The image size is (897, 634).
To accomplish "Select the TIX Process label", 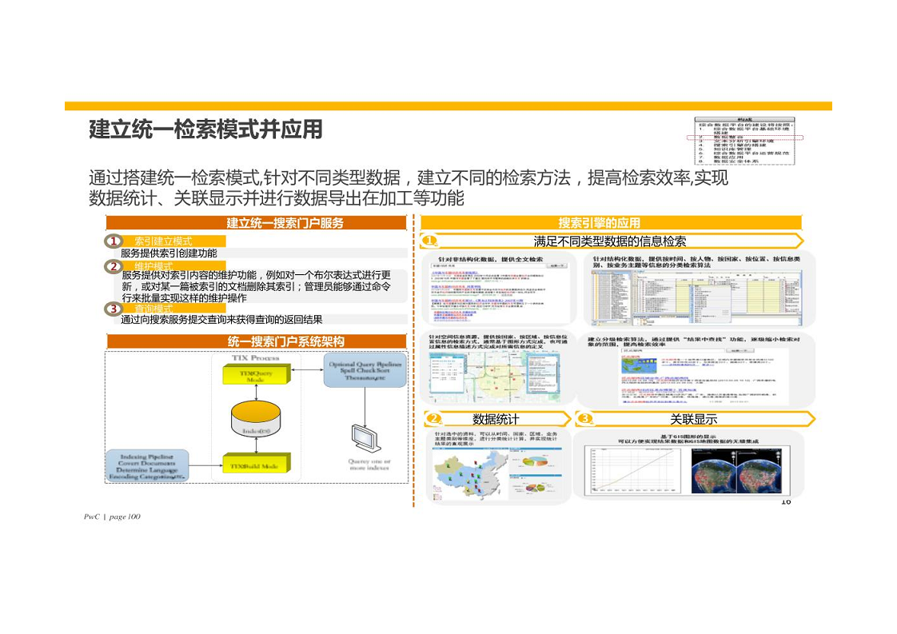I will [255, 357].
